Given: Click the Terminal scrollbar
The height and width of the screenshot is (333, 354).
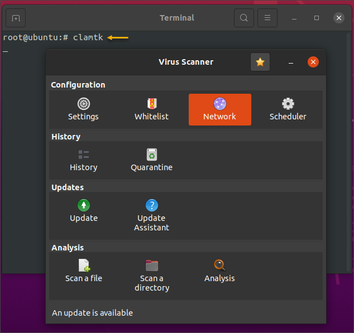Looking at the screenshot, I should (x=348, y=152).
